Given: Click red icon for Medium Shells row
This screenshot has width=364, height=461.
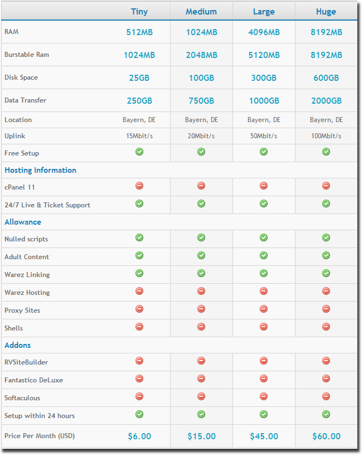Looking at the screenshot, I should pos(201,327).
